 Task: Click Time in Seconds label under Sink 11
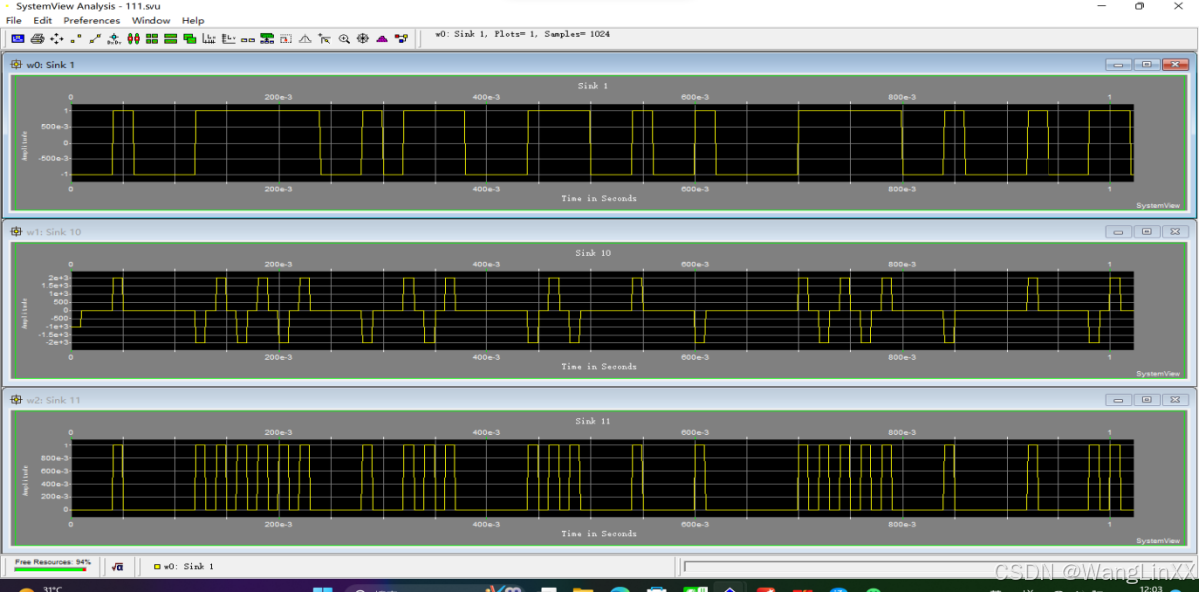599,533
